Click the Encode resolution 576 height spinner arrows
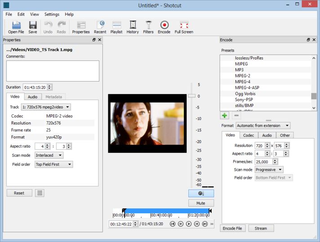 pos(287,146)
